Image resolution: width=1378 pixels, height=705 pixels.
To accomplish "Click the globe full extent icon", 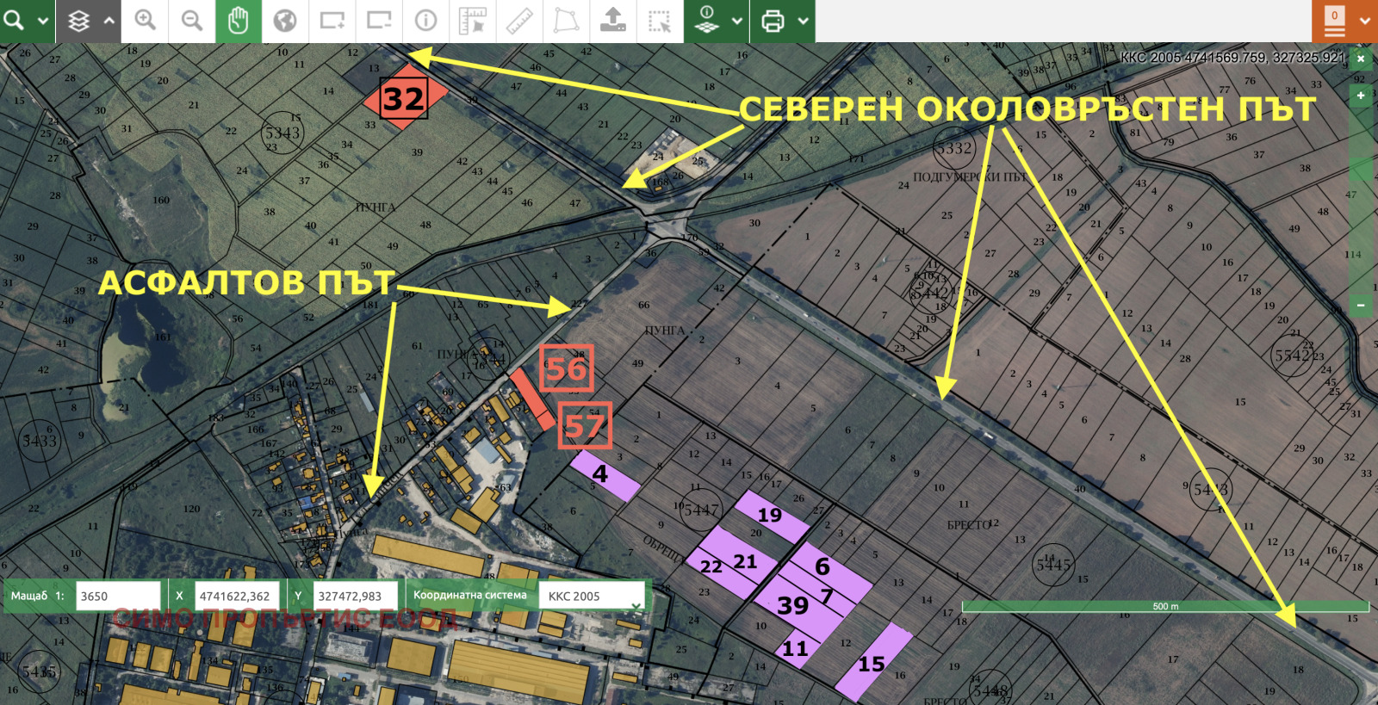I will [x=285, y=21].
